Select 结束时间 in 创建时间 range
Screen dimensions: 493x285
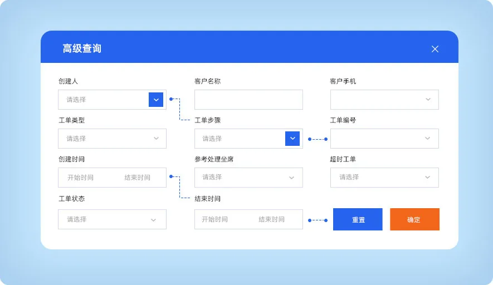[x=138, y=178]
